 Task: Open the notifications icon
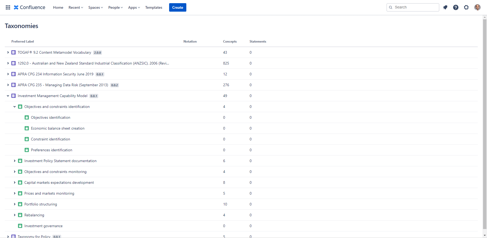(x=445, y=7)
